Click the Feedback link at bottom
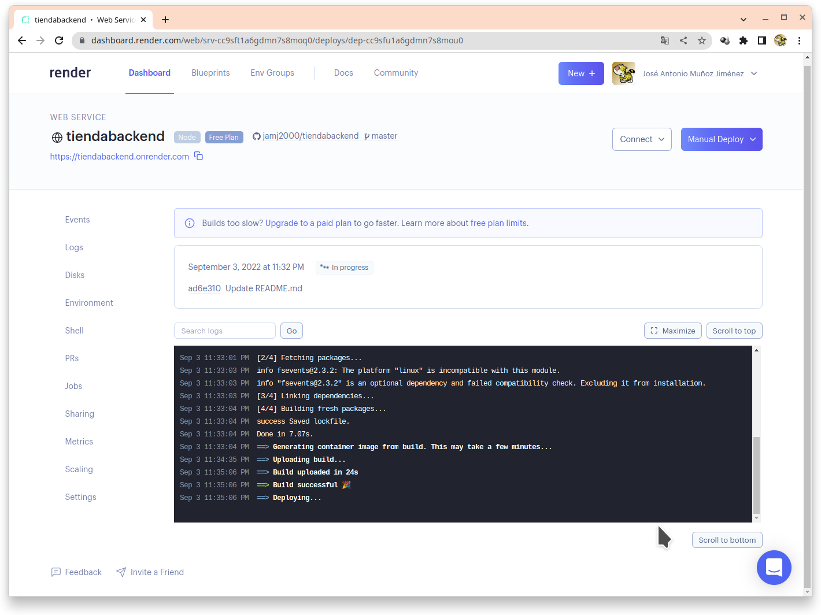The width and height of the screenshot is (821, 615). tap(76, 572)
